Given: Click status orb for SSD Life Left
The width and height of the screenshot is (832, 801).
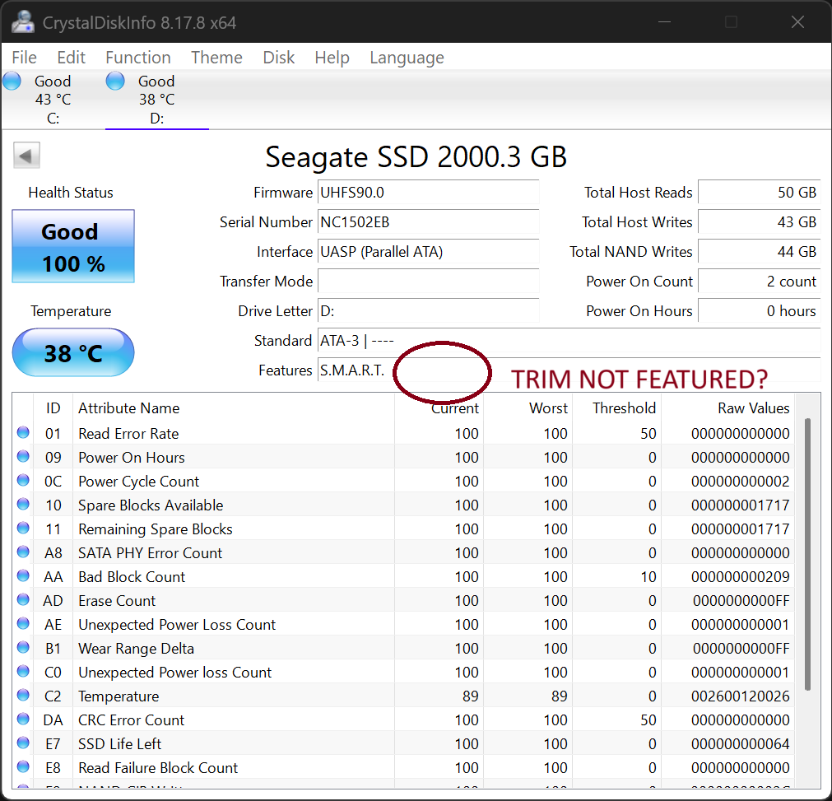Looking at the screenshot, I should [23, 743].
